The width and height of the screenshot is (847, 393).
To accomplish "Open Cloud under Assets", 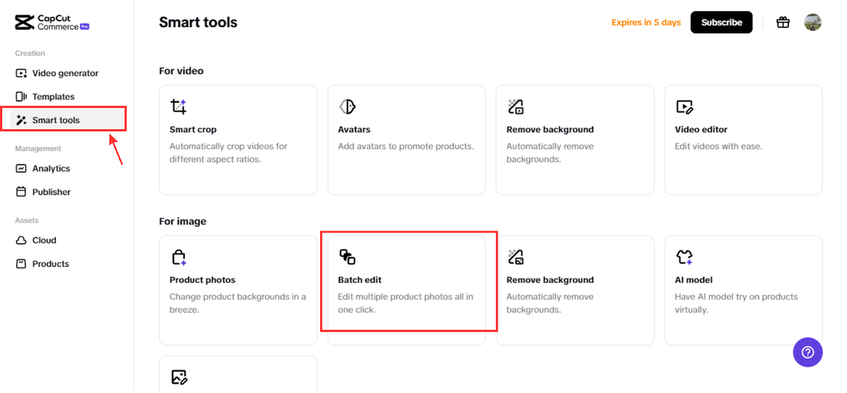I will coord(42,240).
